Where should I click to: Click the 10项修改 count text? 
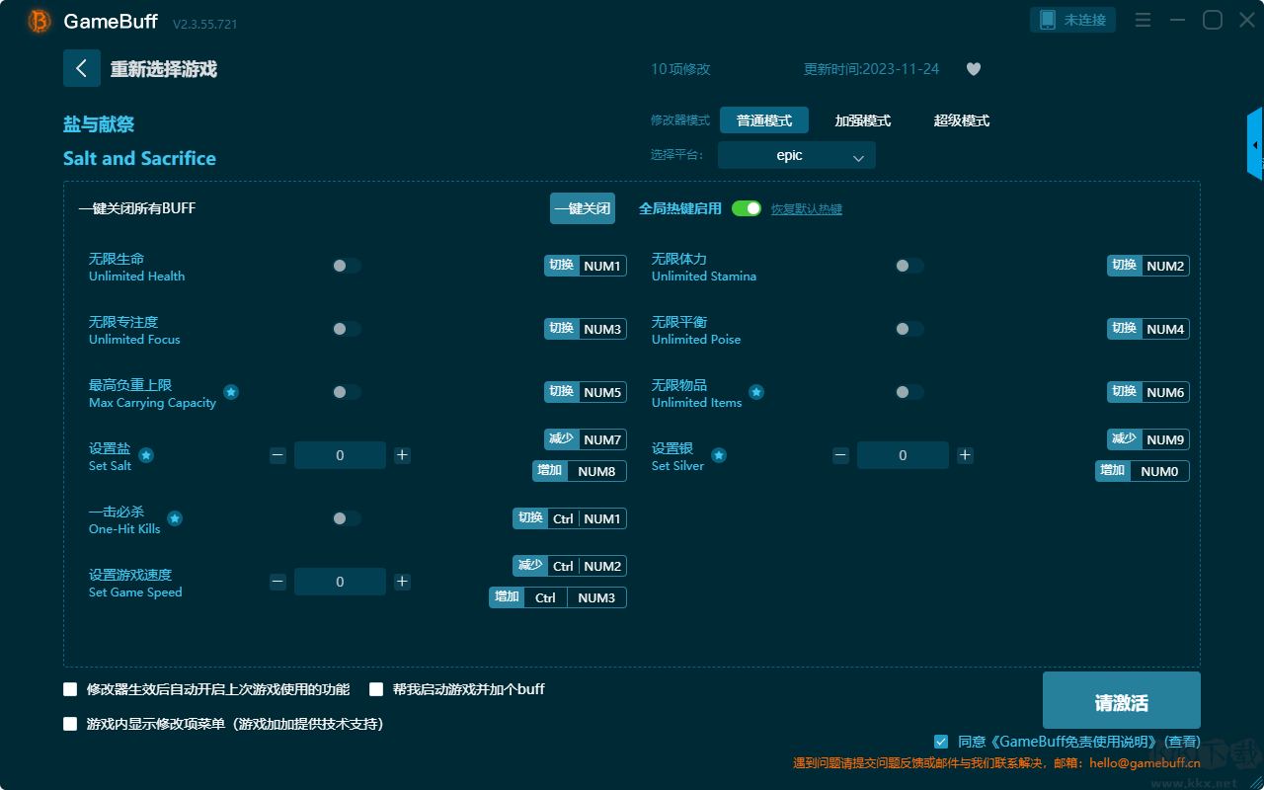pos(680,69)
